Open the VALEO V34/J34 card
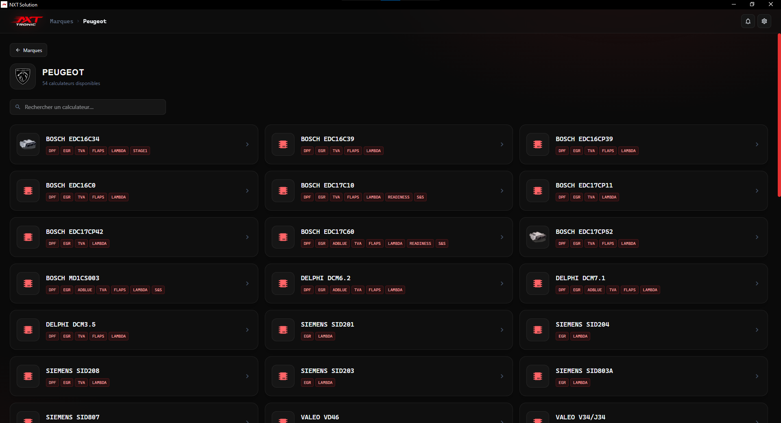781x423 pixels. click(644, 413)
